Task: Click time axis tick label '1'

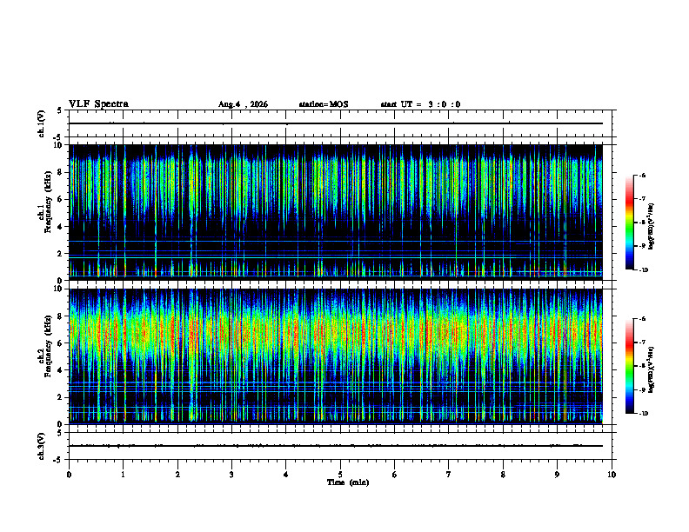Action: (123, 475)
